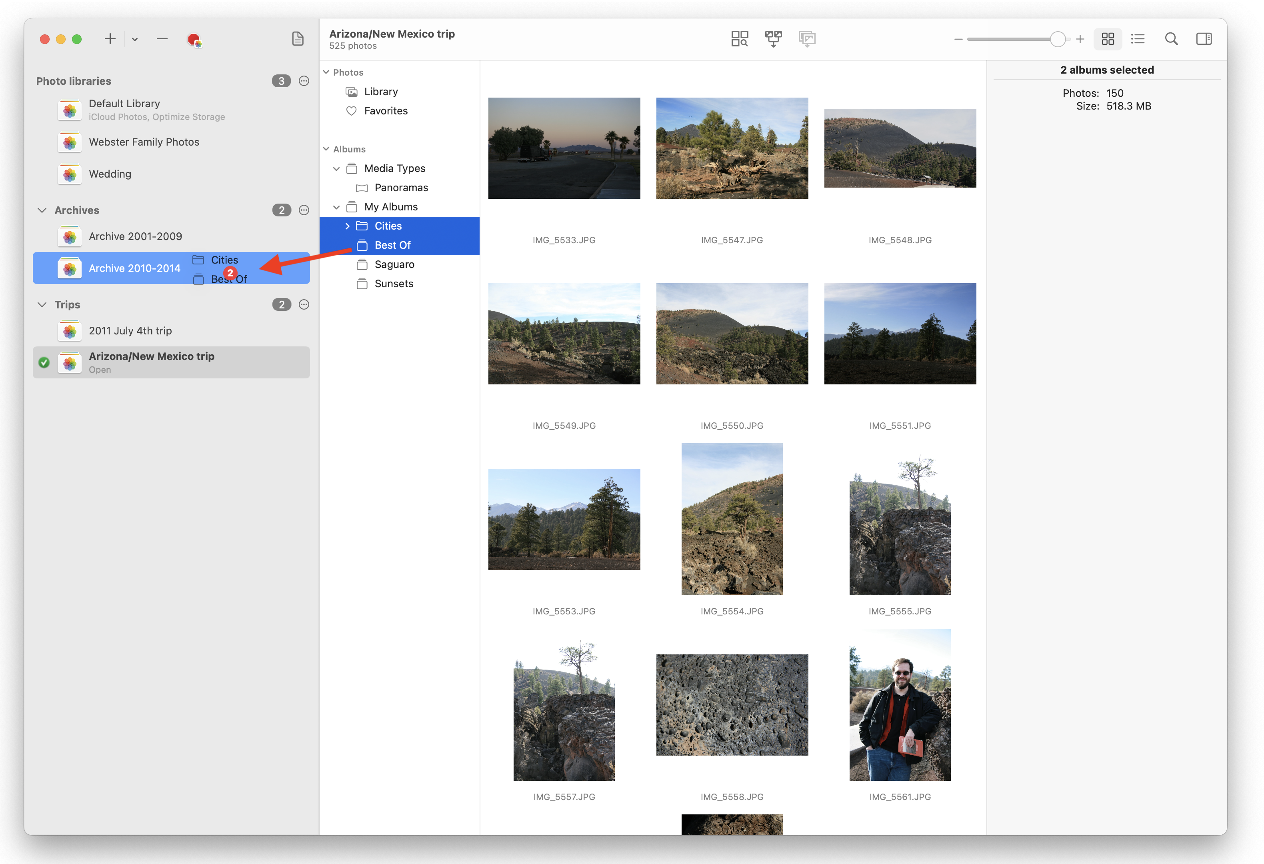The height and width of the screenshot is (864, 1264).
Task: Click the remove library minus button
Action: coord(162,39)
